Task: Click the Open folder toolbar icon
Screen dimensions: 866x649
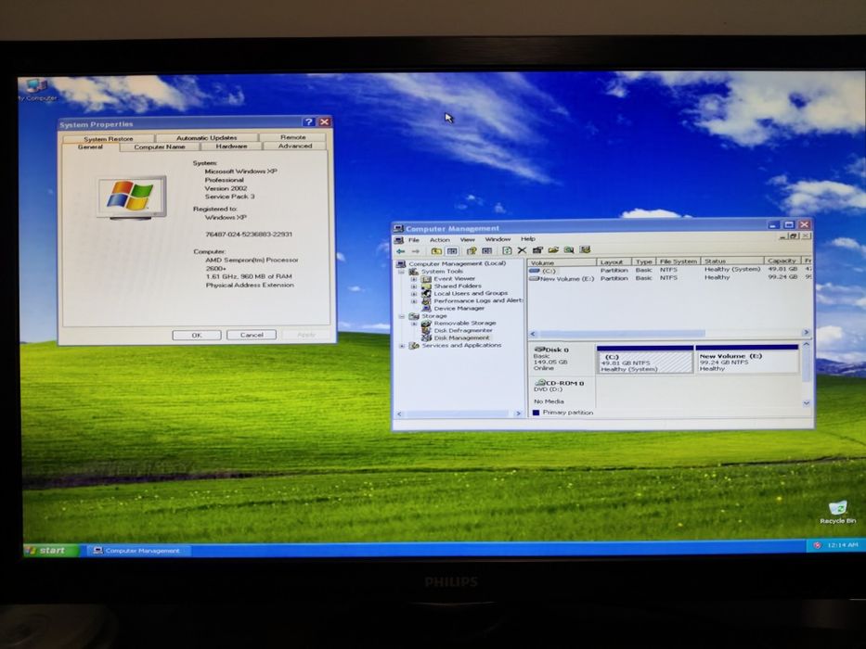Action: coord(553,250)
